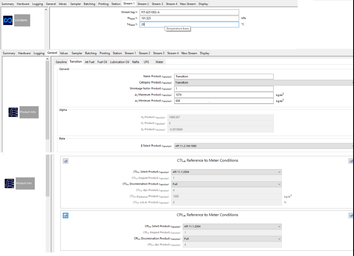
Task: Click the Shrinkage factor Product field
Action: tap(224, 89)
